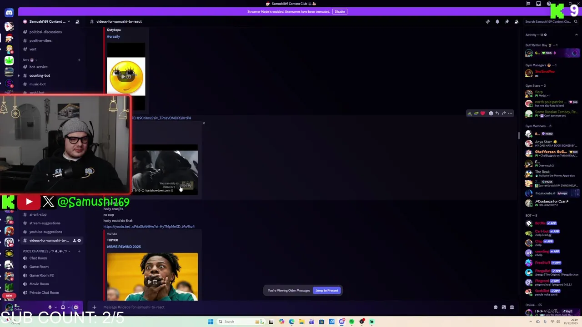The width and height of the screenshot is (582, 327).
Task: Open the Santa-hat server icon
Action: (9, 37)
